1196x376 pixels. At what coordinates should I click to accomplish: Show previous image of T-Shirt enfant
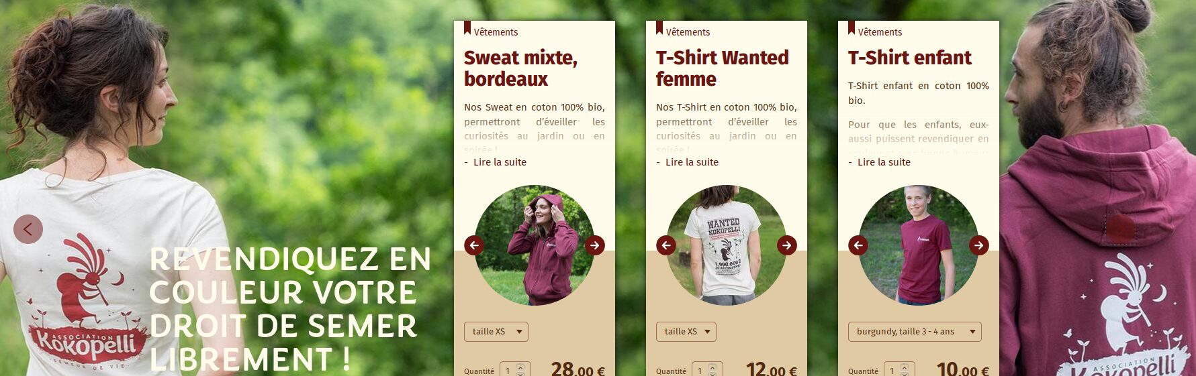(x=858, y=245)
